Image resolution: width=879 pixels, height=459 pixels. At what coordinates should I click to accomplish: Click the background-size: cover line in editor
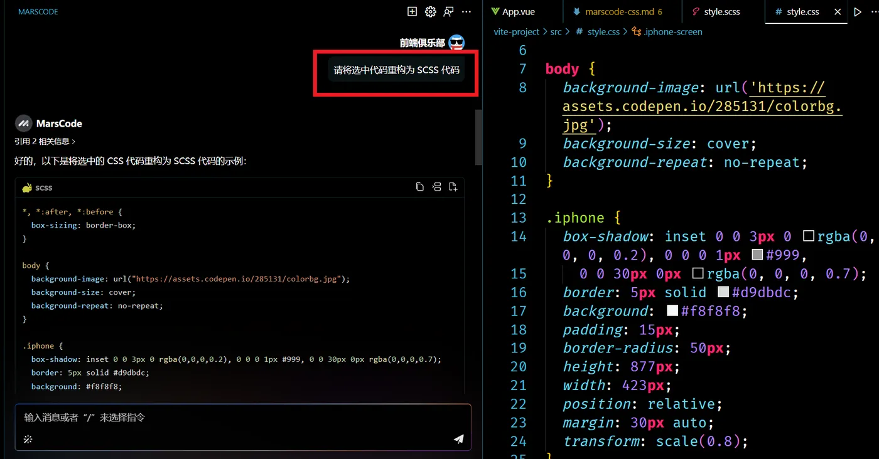[660, 144]
